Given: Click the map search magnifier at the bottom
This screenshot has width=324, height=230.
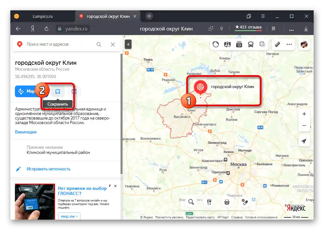Looking at the screenshot, I should point(191,202).
